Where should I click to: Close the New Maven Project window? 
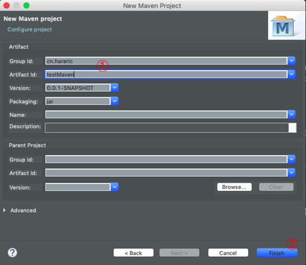[x=7, y=6]
